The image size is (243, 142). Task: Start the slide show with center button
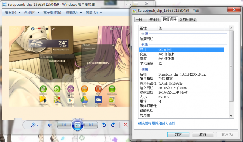(77, 125)
